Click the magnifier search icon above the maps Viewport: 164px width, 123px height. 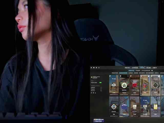[x=152, y=70]
